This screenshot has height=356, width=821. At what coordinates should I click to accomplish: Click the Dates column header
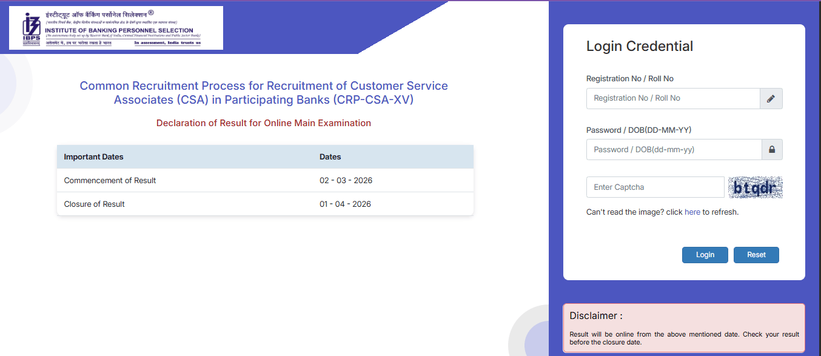[x=330, y=156]
